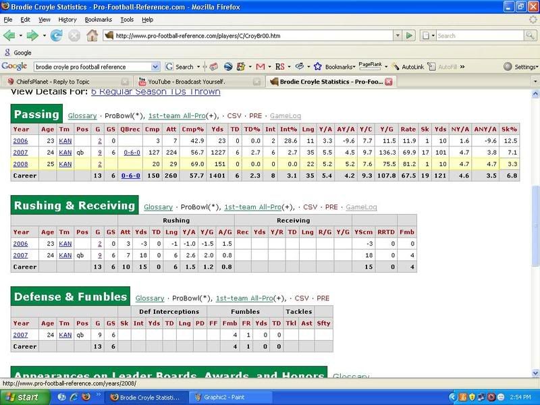
Task: Click the Google Toolbar Search button
Action: [x=179, y=67]
